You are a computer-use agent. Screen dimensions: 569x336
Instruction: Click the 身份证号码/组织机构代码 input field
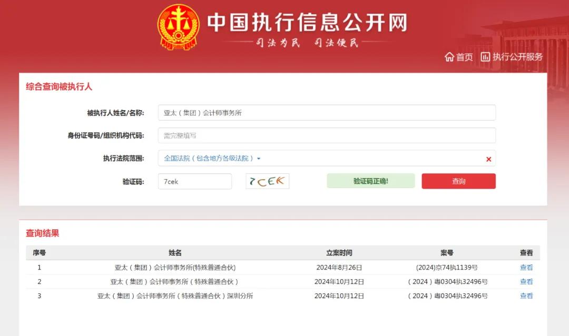pos(327,135)
